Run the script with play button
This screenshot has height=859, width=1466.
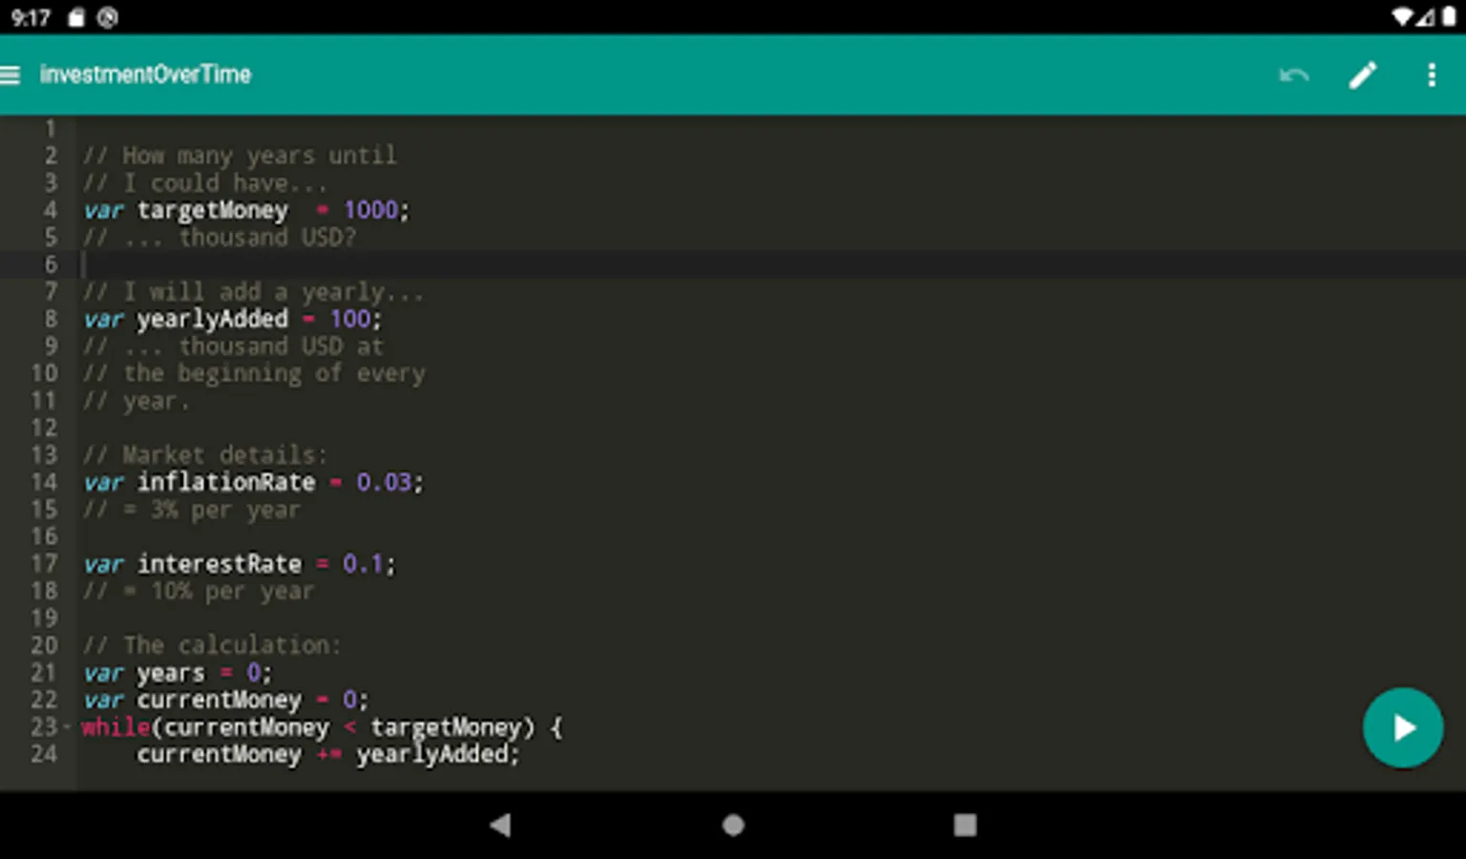pyautogui.click(x=1402, y=727)
